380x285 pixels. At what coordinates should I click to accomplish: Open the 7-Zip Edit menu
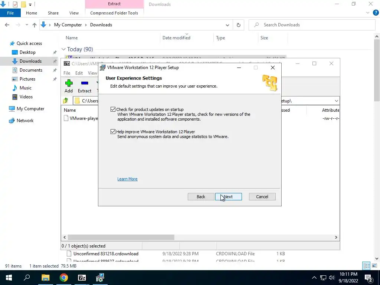point(79,73)
